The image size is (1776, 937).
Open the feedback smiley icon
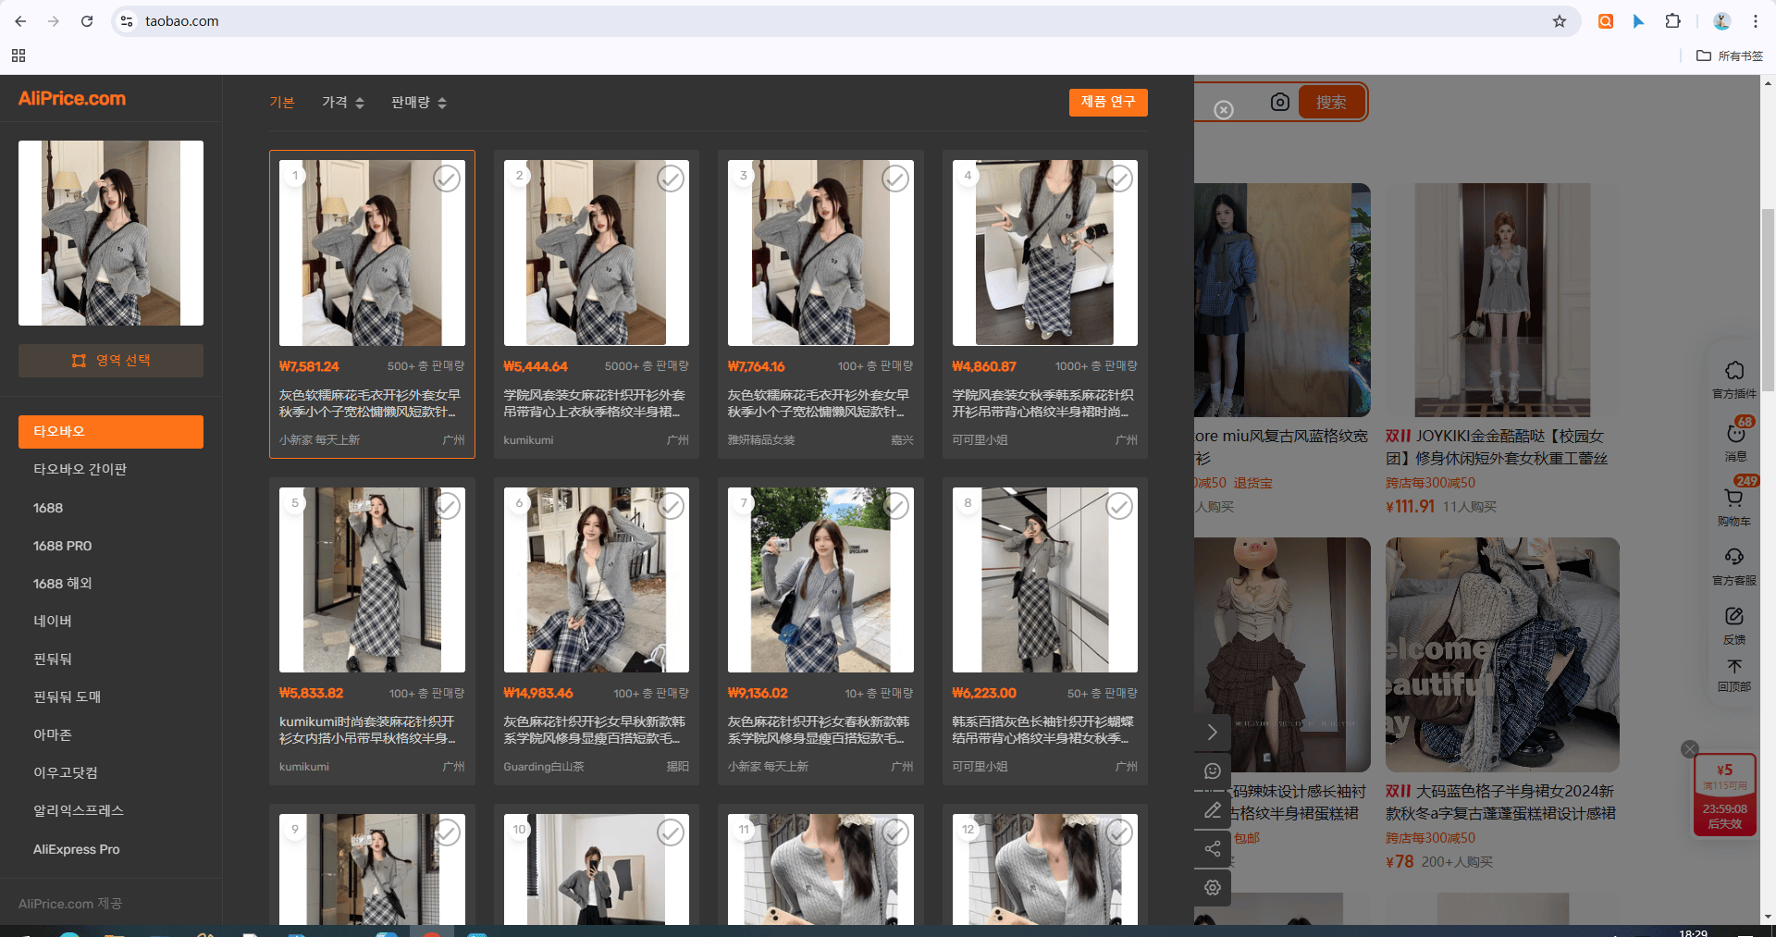[1212, 771]
